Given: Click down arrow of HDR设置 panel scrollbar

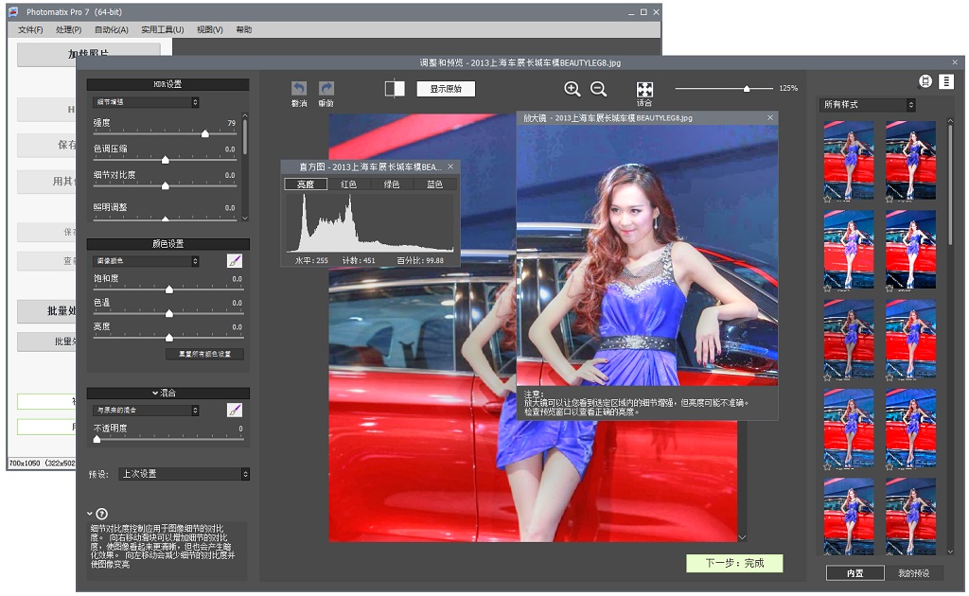Looking at the screenshot, I should [245, 218].
